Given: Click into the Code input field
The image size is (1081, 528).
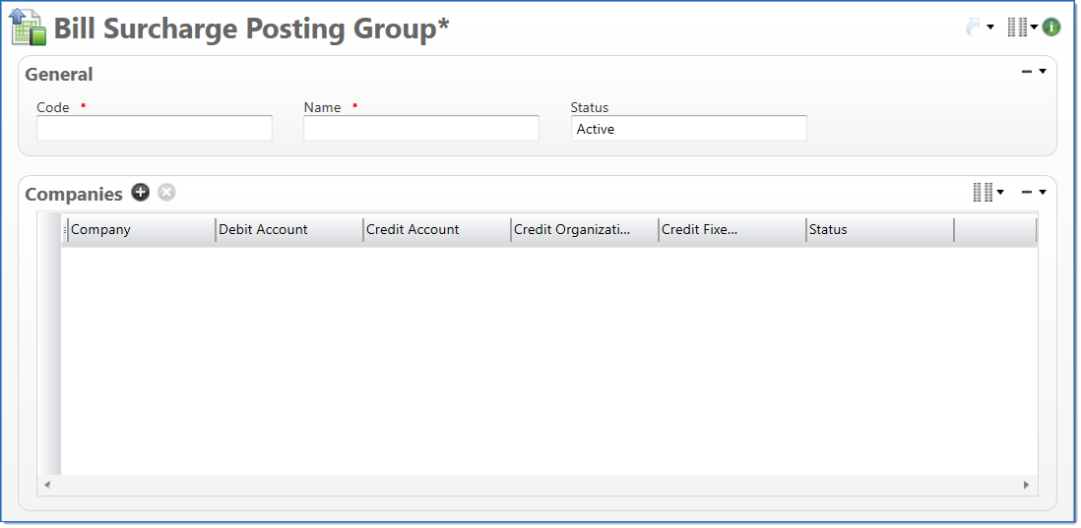Looking at the screenshot, I should tap(155, 129).
